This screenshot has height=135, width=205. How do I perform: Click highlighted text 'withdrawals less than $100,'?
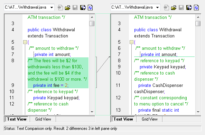pyautogui.click(x=55, y=67)
